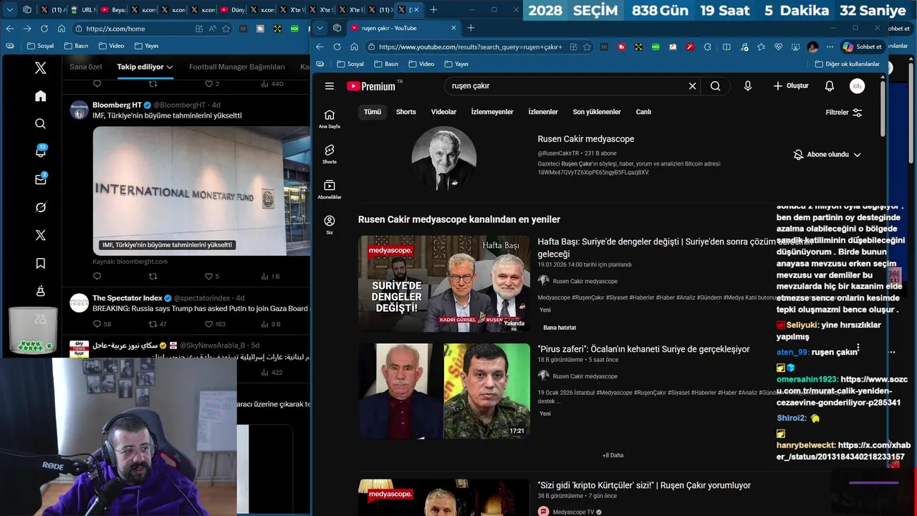
Task: Open "Pirus zaferi" Öcalan video title
Action: 643,349
